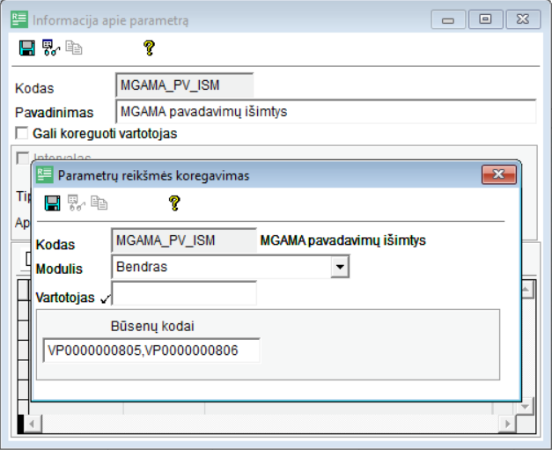Viewport: 552px width, 450px height.
Task: Open help question mark in Parametrų reikšmės koregavimas
Action: point(174,203)
